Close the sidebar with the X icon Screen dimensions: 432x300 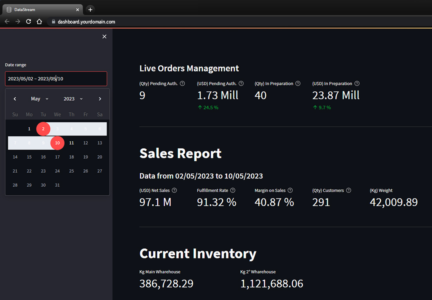(x=104, y=36)
